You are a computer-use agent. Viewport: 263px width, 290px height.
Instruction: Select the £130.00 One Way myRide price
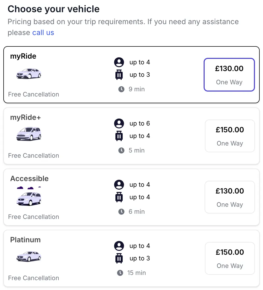tap(229, 75)
